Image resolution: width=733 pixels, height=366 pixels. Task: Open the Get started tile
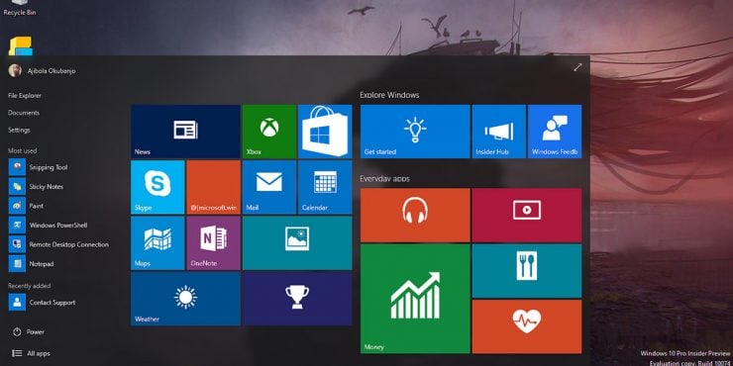coord(415,132)
